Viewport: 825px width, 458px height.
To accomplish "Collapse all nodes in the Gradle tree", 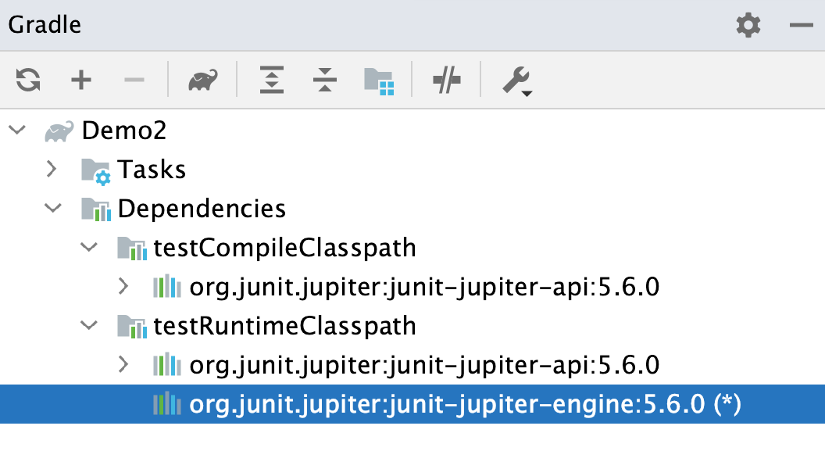I will [323, 80].
